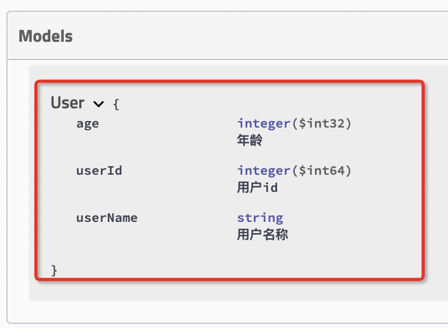Click the closing curly brace of User
Screen dimensions: 448x328
(x=54, y=270)
